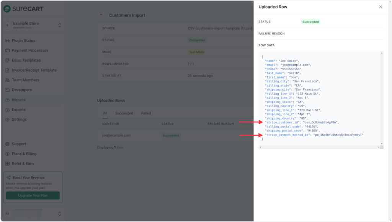
Task: Click the Settings gear icon
Action: pos(8,120)
